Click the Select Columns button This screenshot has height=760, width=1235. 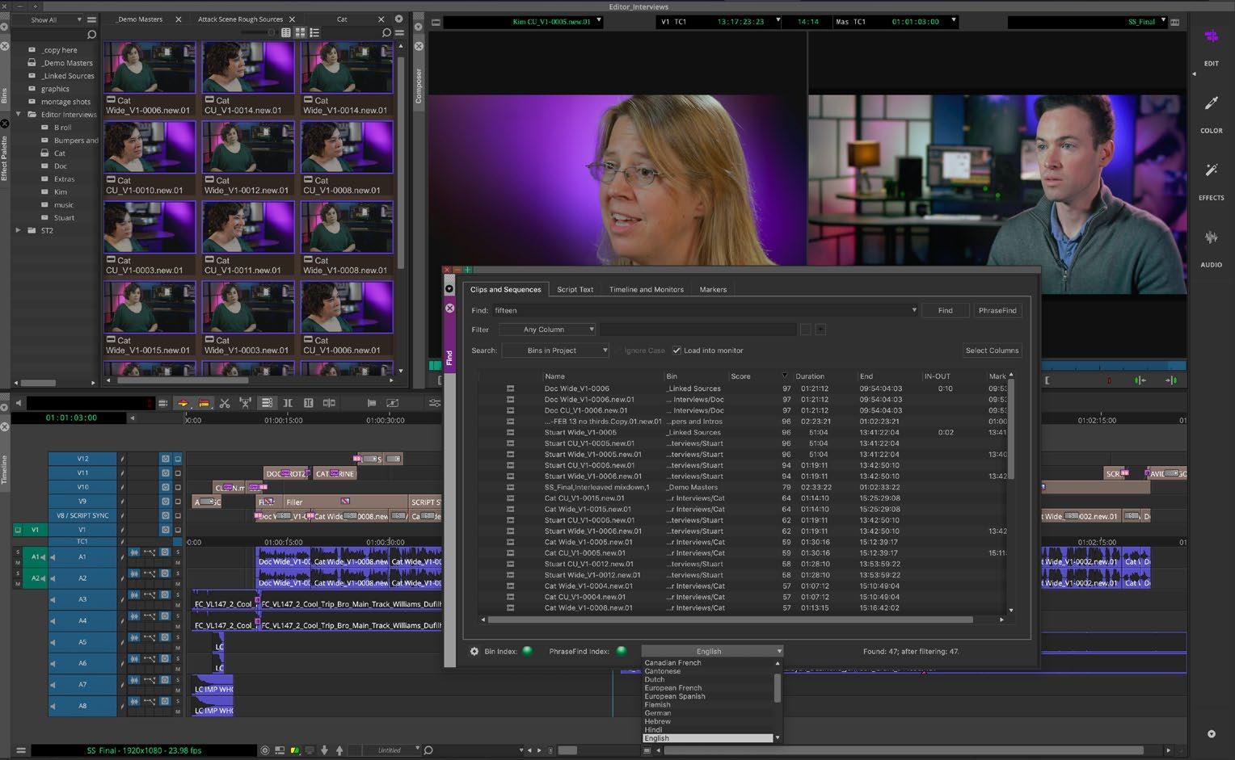click(992, 351)
